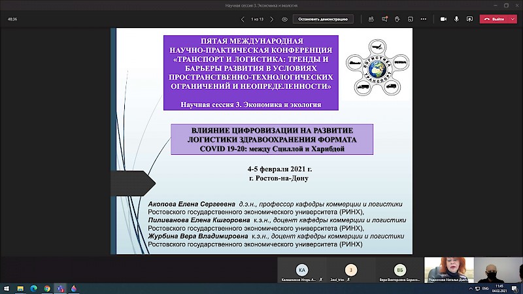Show the participants panel
This screenshot has width=523, height=294.
point(369,19)
